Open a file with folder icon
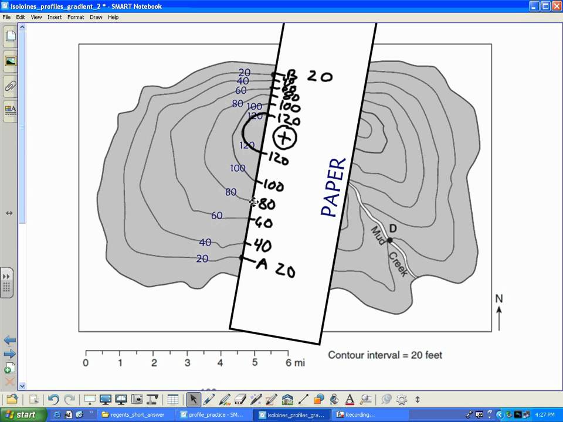Image resolution: width=563 pixels, height=422 pixels. pos(12,399)
